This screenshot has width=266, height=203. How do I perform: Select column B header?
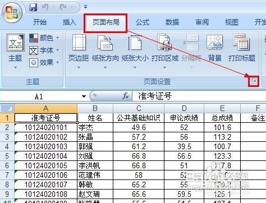(95, 108)
